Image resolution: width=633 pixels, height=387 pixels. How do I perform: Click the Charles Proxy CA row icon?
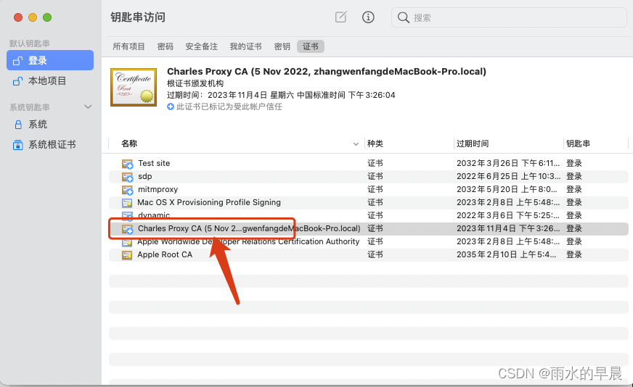127,229
